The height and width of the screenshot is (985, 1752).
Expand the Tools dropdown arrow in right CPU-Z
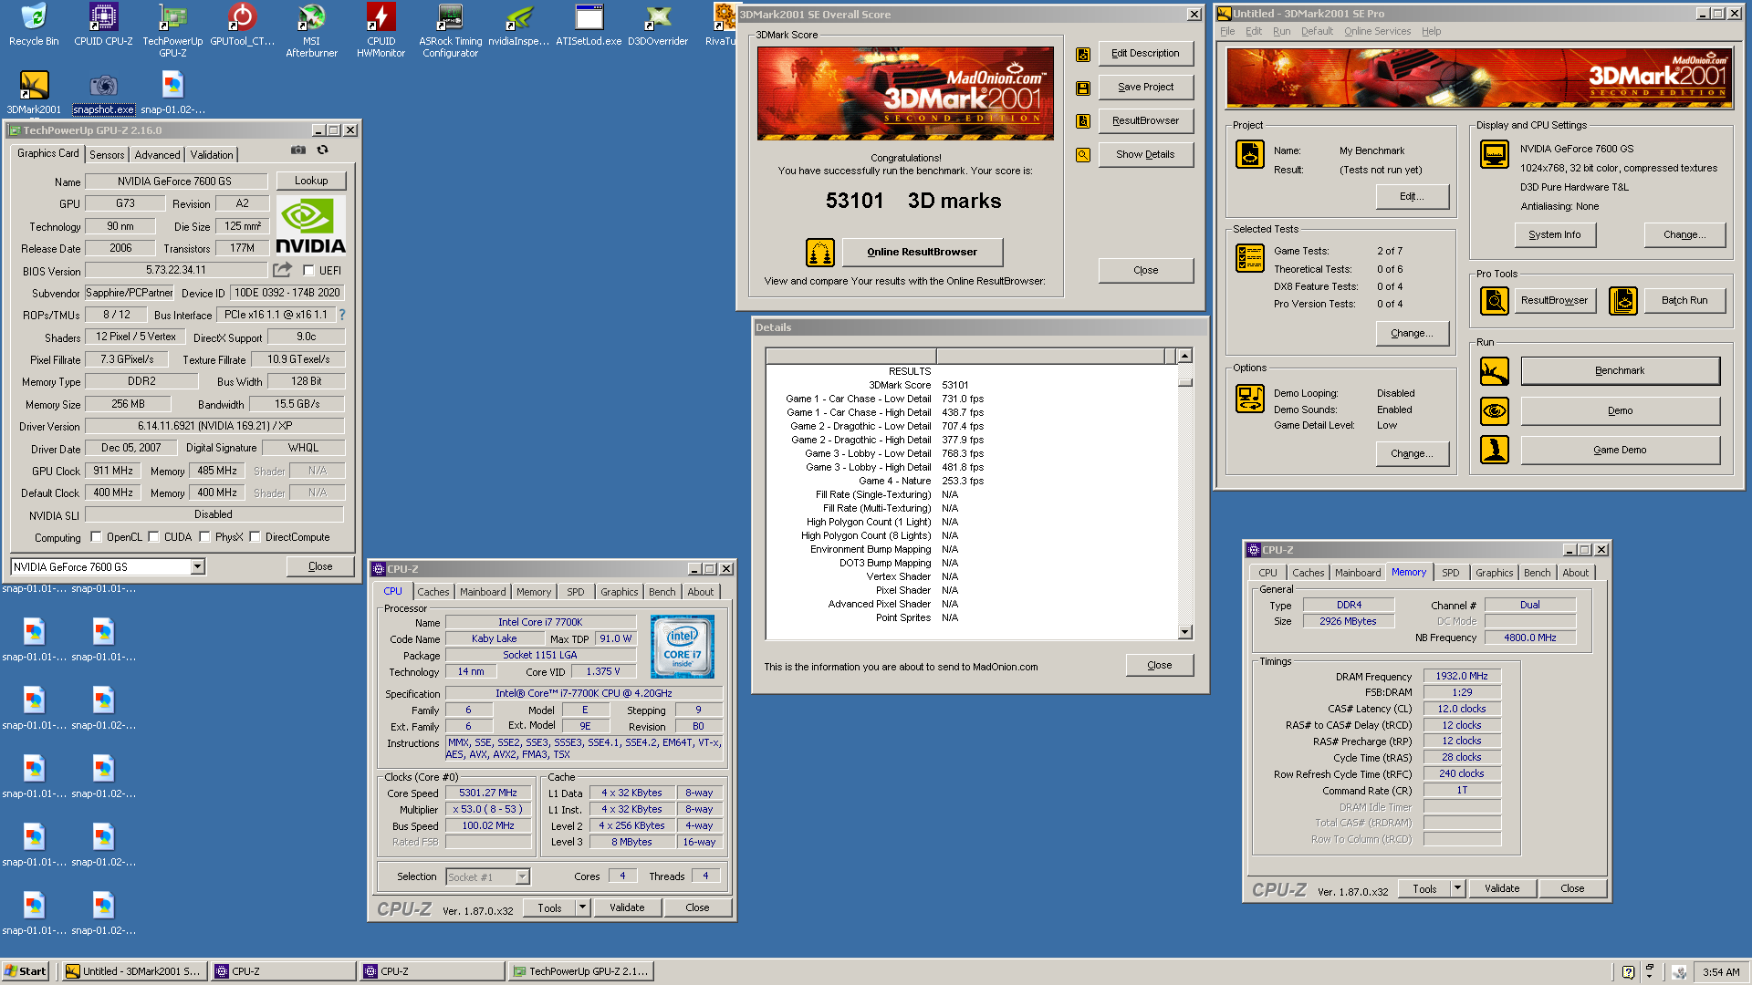click(x=1457, y=889)
